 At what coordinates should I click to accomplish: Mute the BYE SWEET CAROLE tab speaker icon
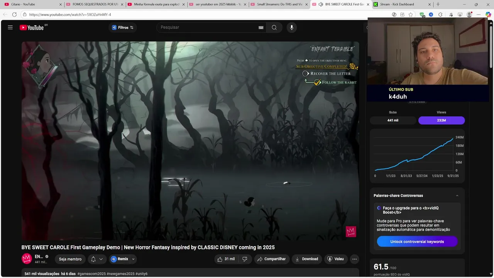[321, 4]
